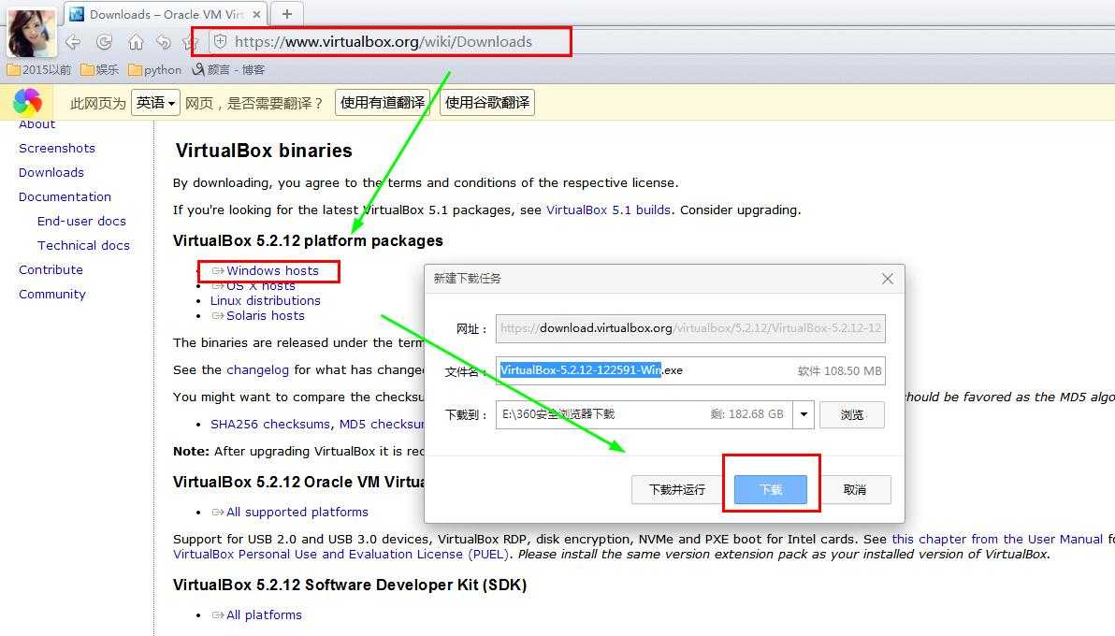Open the browser home page icon
1115x636 pixels.
click(x=135, y=42)
